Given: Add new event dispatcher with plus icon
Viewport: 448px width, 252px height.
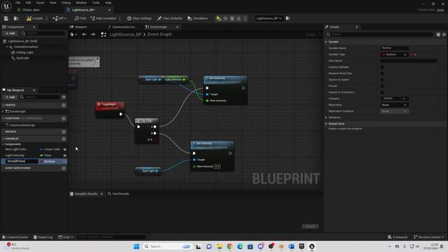Looking at the screenshot, I should (64, 168).
